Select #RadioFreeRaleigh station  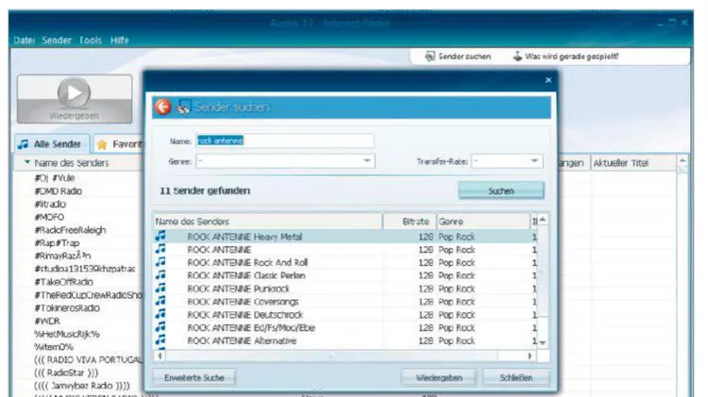[x=70, y=230]
